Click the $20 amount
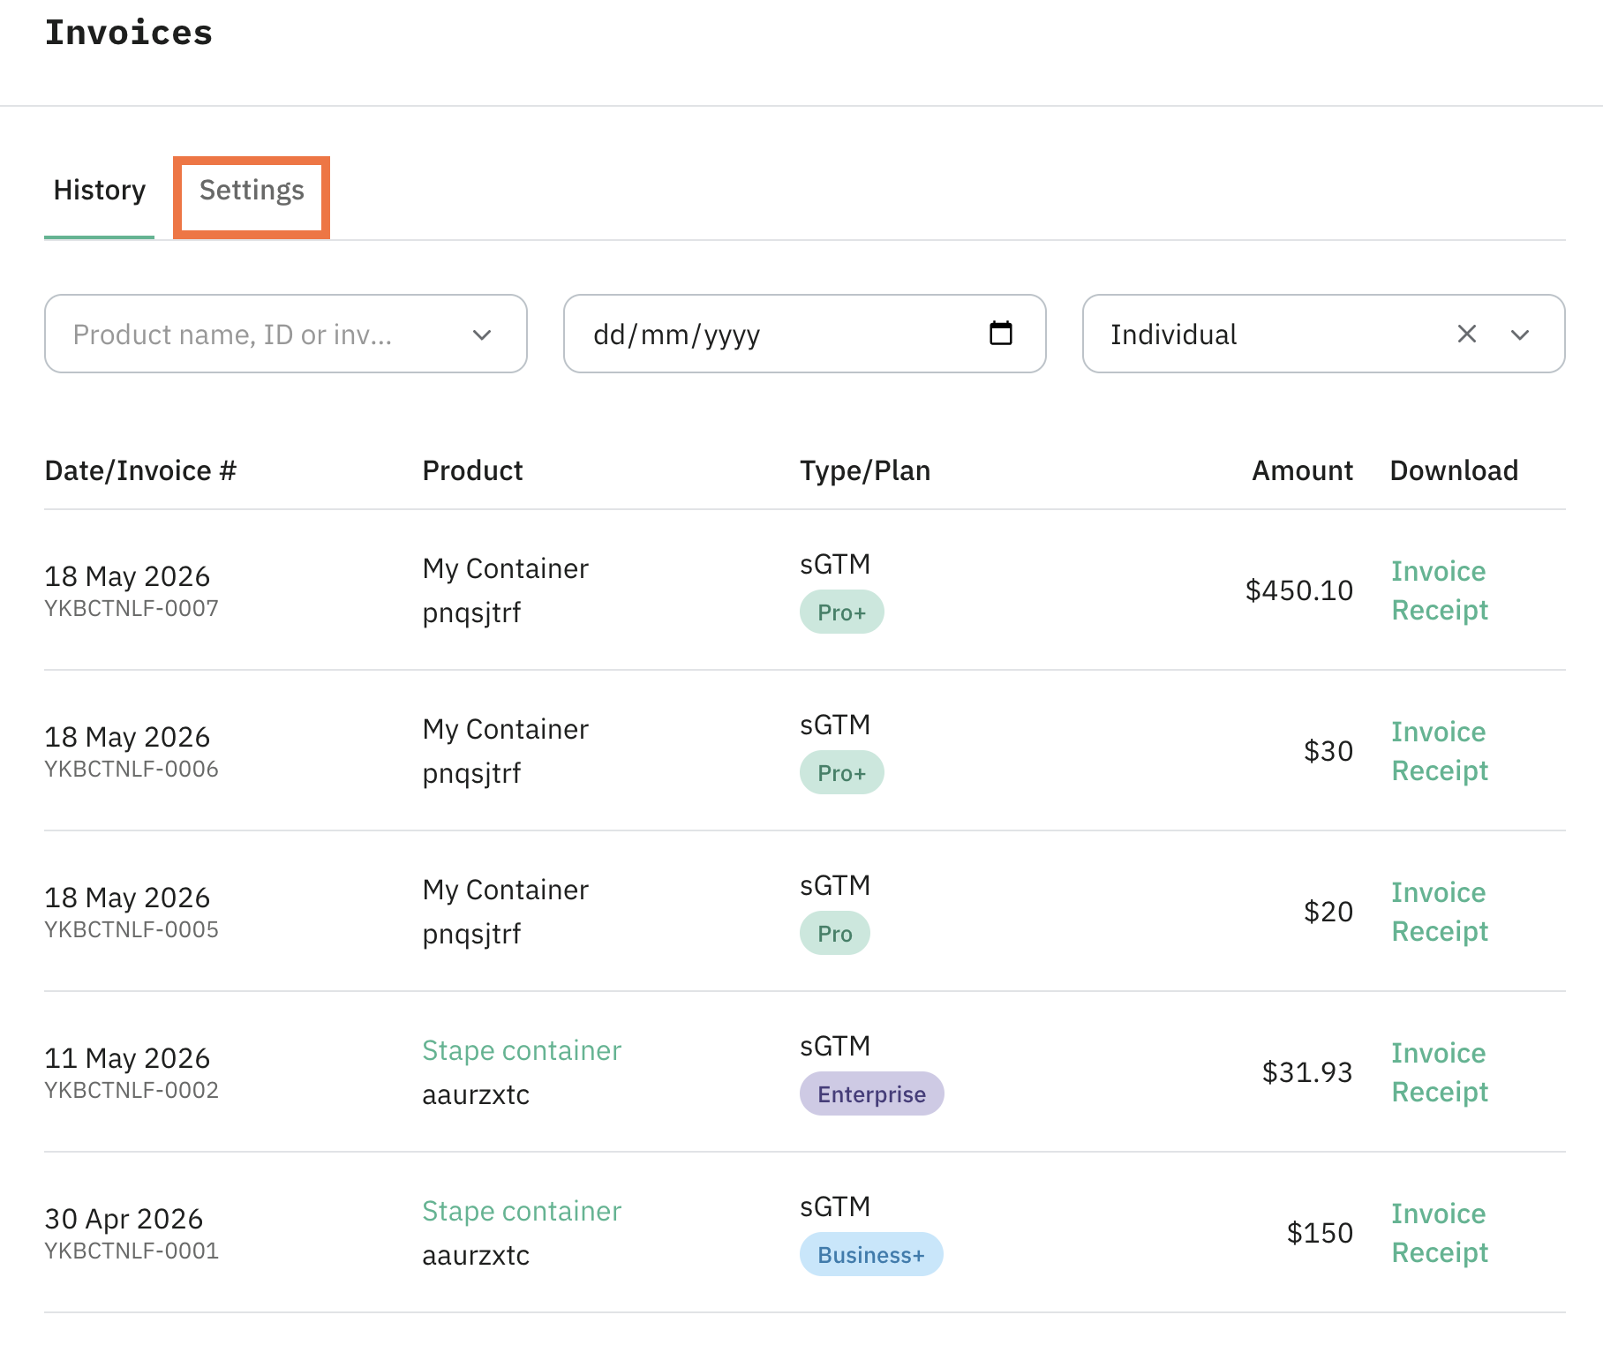This screenshot has height=1345, width=1603. click(1328, 912)
